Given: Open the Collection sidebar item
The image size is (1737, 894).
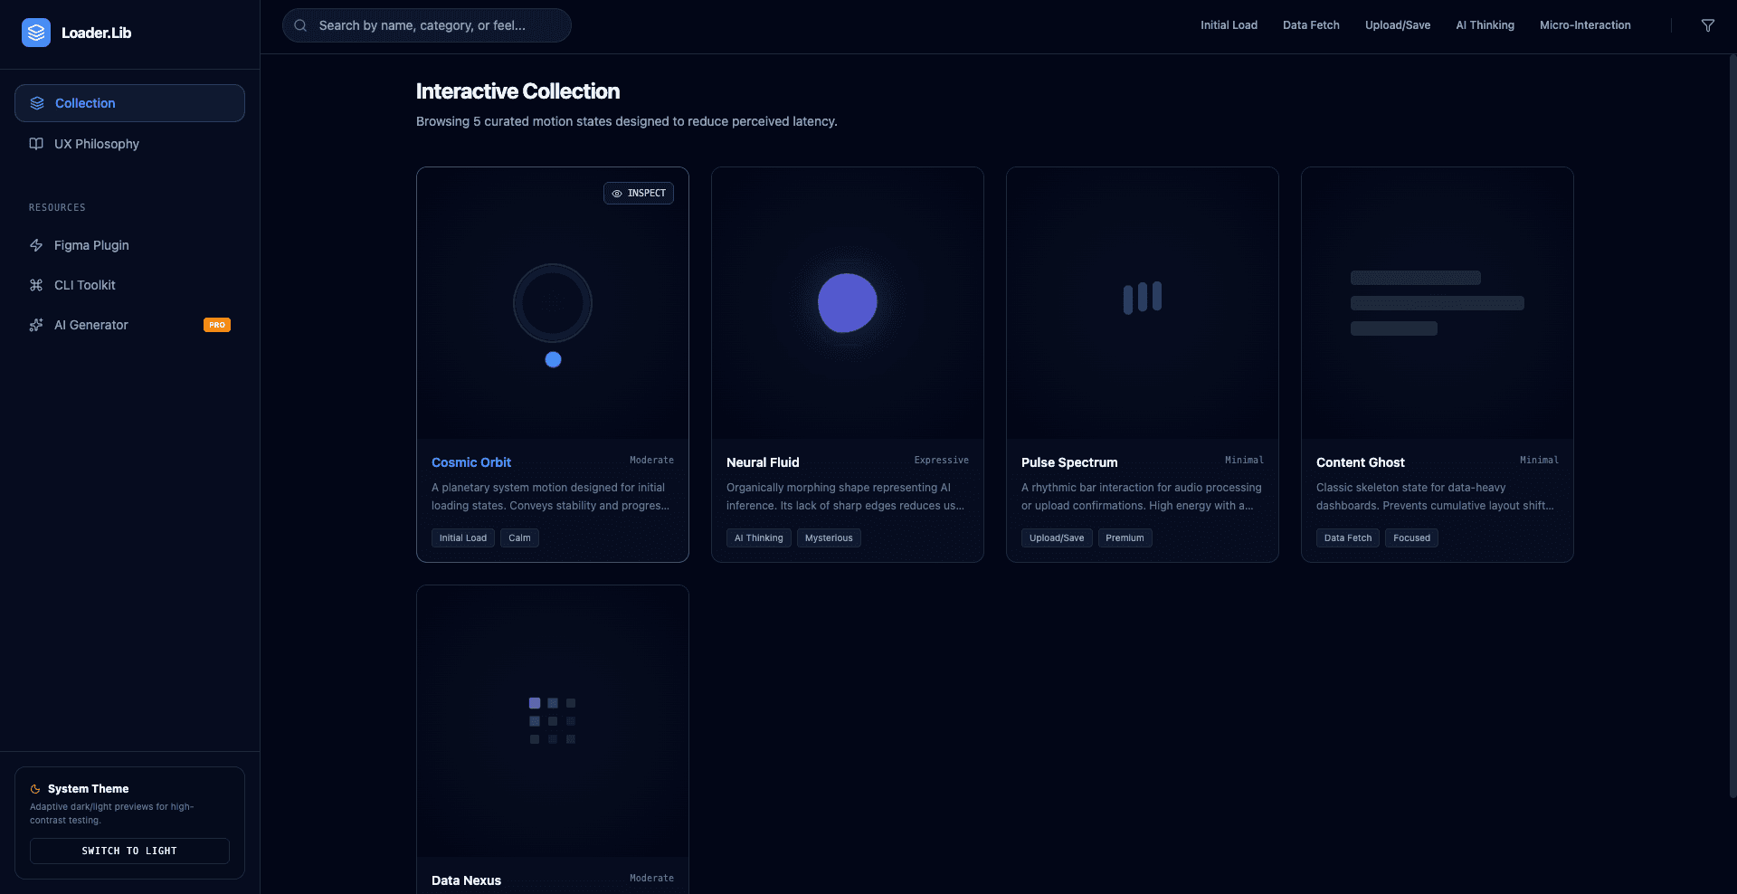Looking at the screenshot, I should tap(129, 103).
